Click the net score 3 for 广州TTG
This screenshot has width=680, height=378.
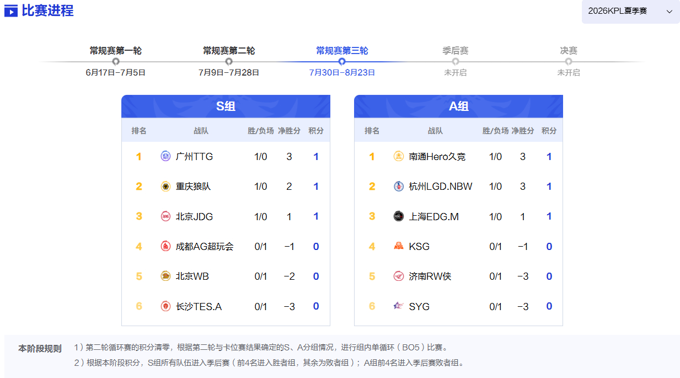point(290,157)
